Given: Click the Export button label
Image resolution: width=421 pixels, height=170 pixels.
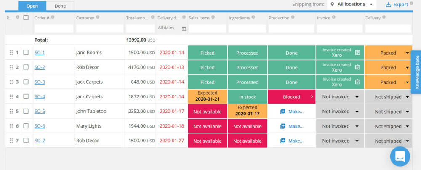Looking at the screenshot, I should tap(401, 5).
